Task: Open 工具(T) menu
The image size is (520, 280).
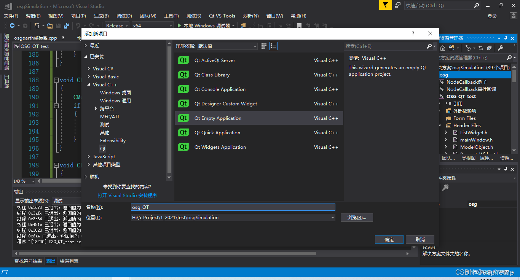Action: tap(171, 16)
